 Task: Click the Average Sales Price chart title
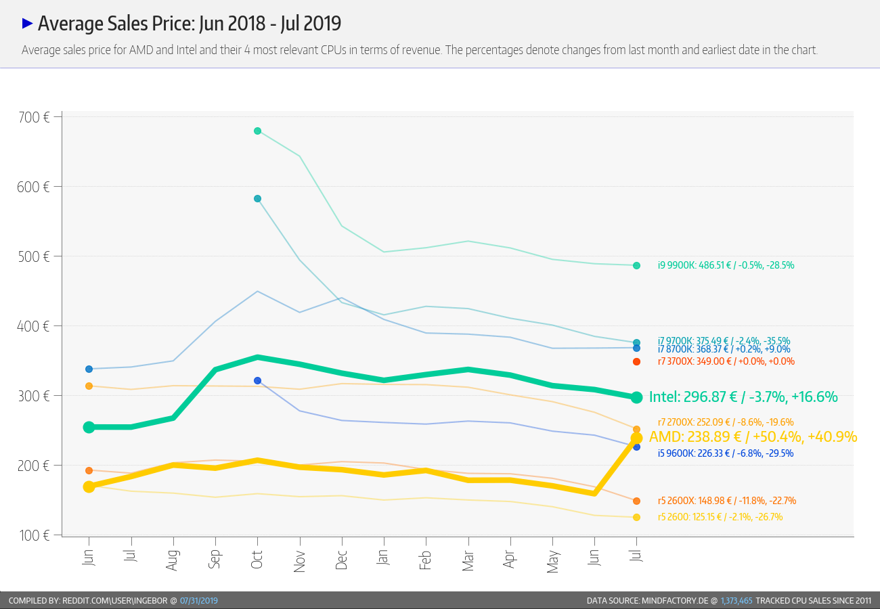pyautogui.click(x=190, y=24)
